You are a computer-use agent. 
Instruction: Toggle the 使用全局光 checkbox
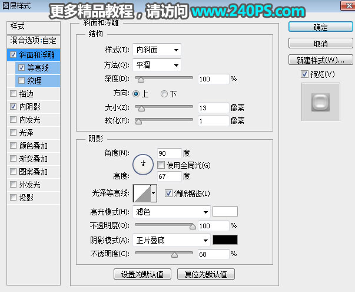click(161, 165)
